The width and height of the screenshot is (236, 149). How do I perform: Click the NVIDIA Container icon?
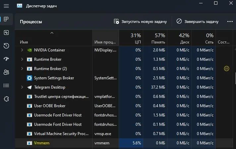click(x=29, y=50)
